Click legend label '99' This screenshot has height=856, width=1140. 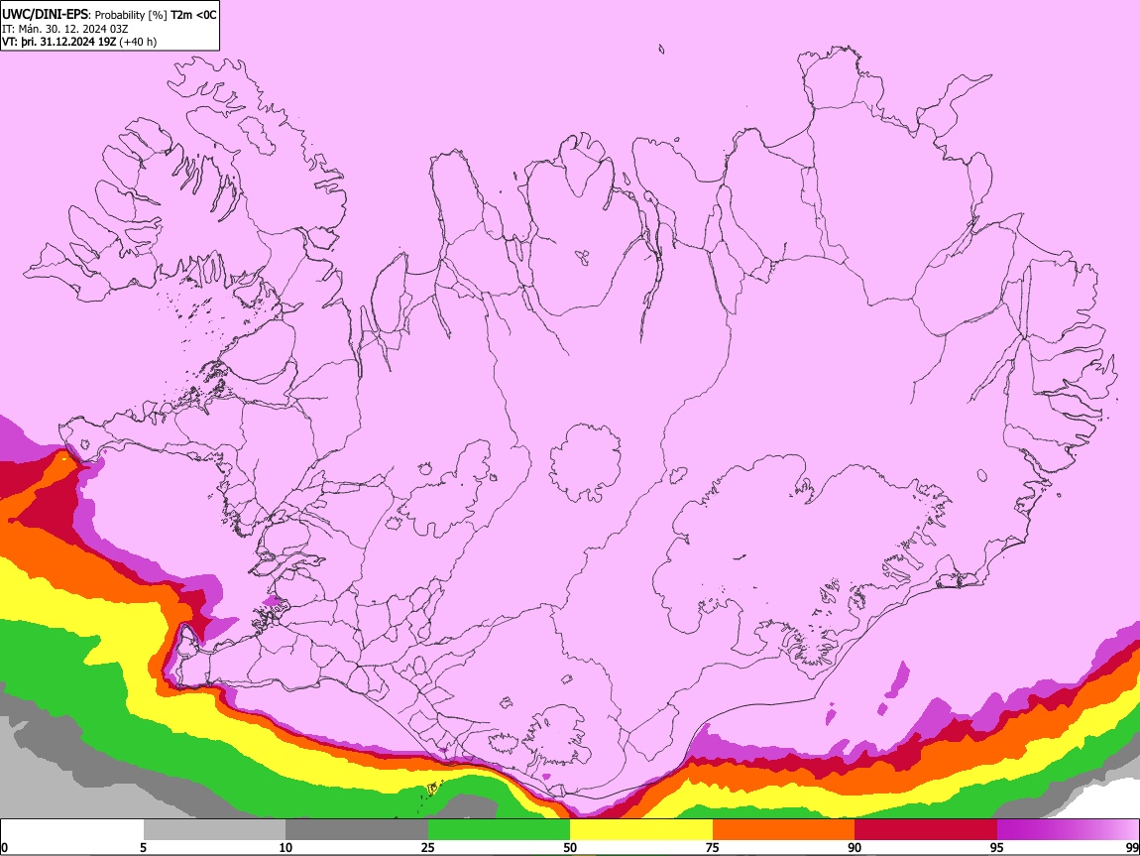coord(1132,847)
